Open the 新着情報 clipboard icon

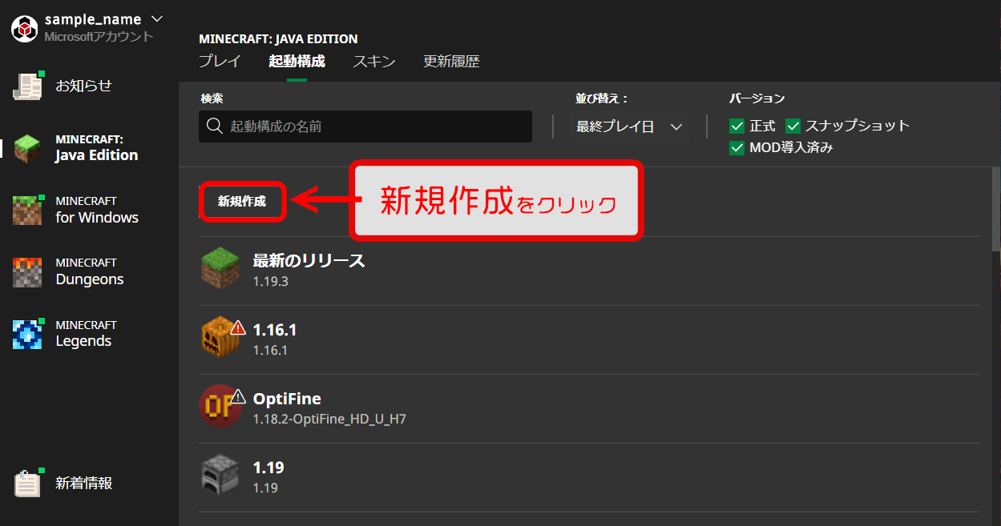click(x=27, y=483)
